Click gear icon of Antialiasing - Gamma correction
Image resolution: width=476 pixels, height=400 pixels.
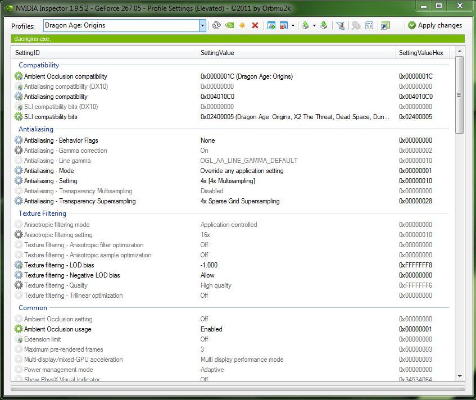point(19,151)
